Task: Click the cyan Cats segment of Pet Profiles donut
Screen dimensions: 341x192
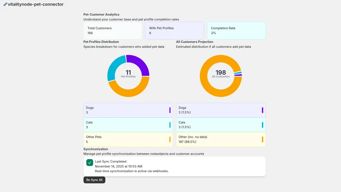Action: point(113,67)
